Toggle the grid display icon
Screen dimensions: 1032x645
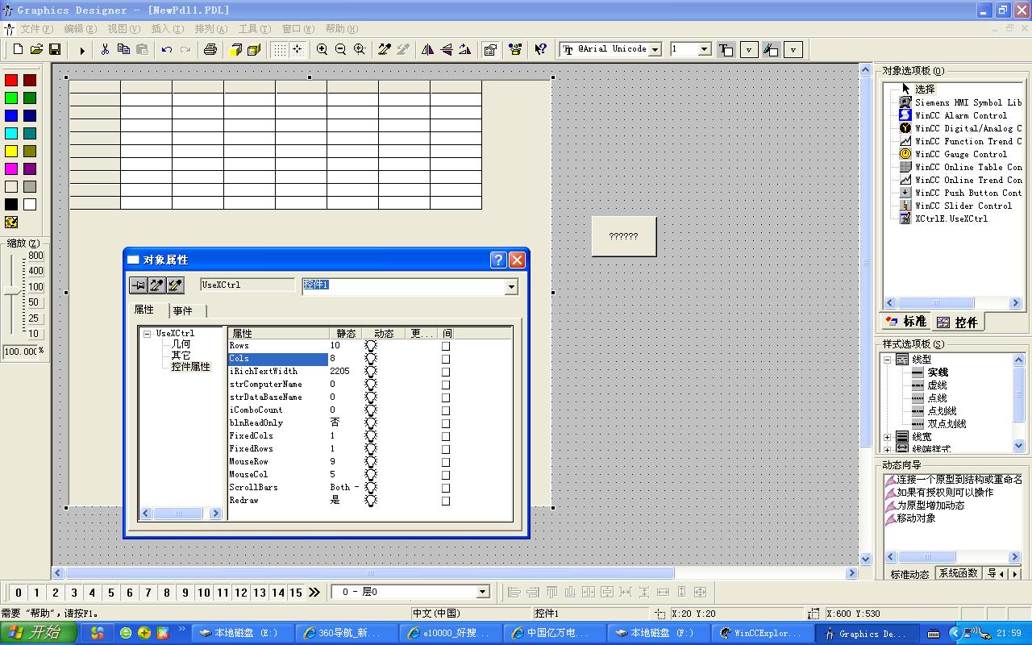pos(279,49)
